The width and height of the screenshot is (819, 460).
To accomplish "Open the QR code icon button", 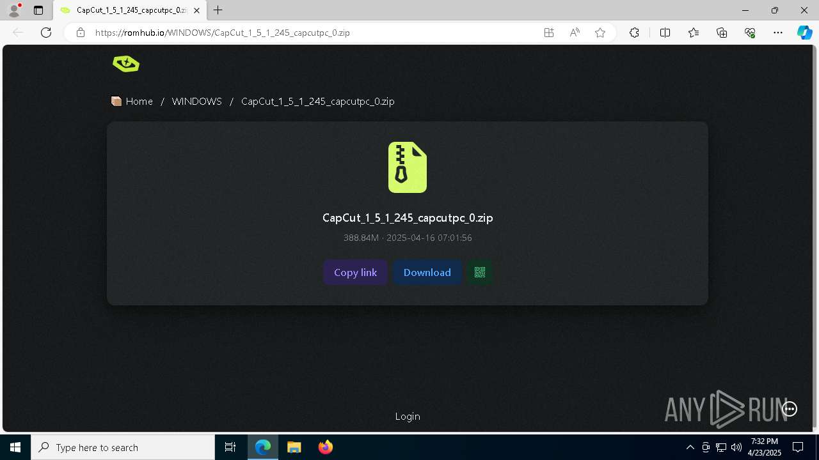I will (480, 273).
